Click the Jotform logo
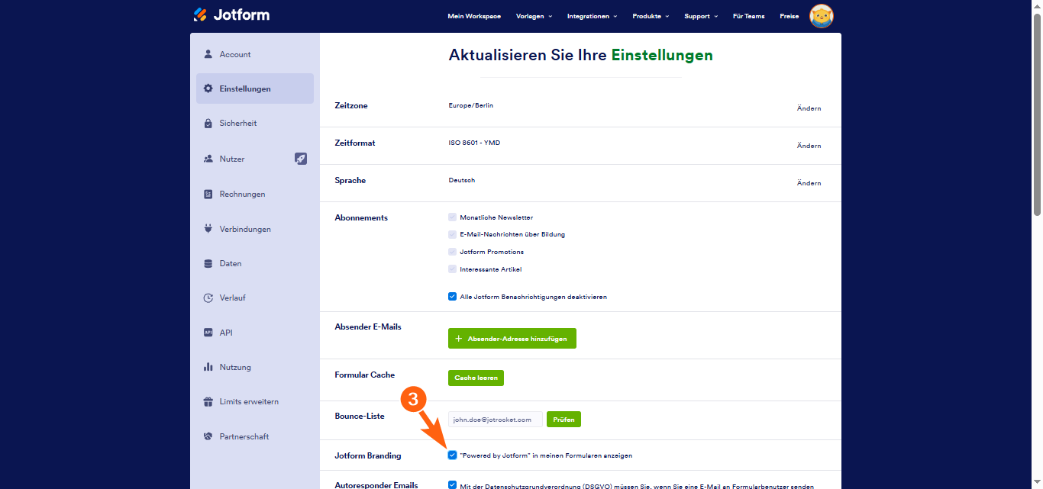Screen dimensions: 1043x489 point(231,14)
